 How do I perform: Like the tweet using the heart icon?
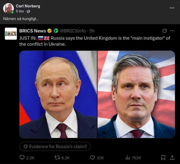click(92, 158)
